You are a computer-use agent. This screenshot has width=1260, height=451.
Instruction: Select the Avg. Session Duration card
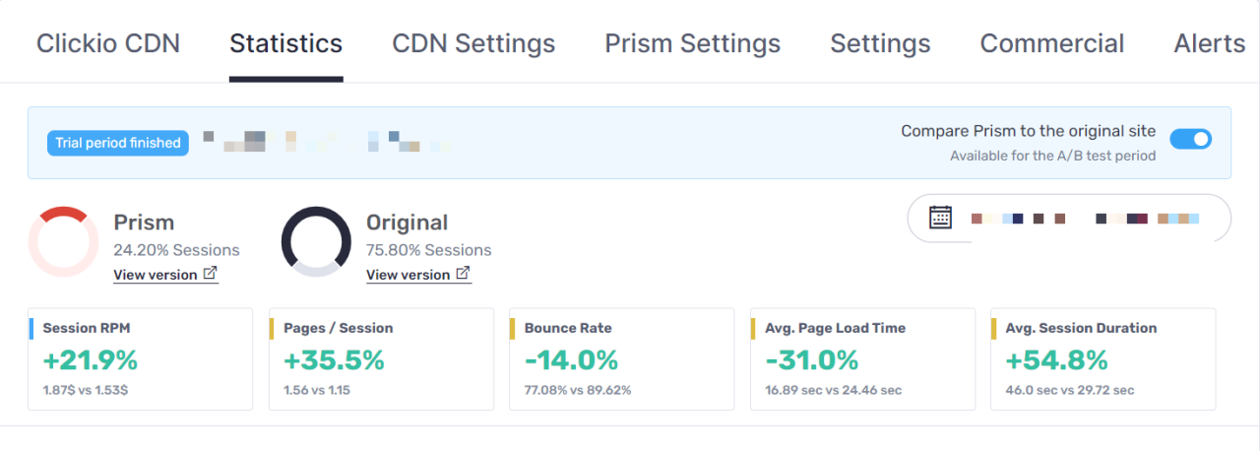pyautogui.click(x=1102, y=358)
